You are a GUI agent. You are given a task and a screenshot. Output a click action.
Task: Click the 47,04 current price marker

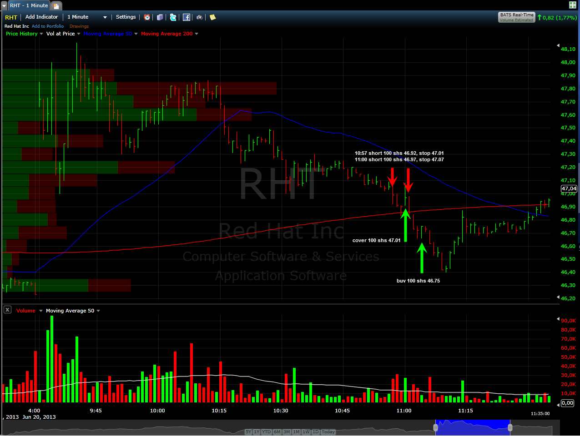point(569,188)
